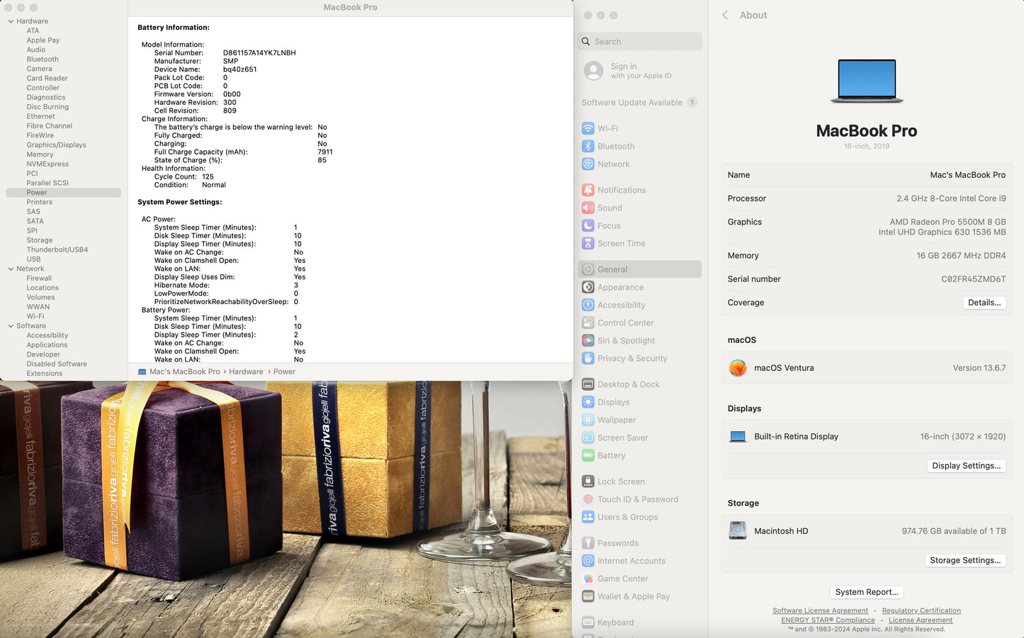
Task: Select Thunderbolt/USB4 in the sidebar
Action: 57,250
